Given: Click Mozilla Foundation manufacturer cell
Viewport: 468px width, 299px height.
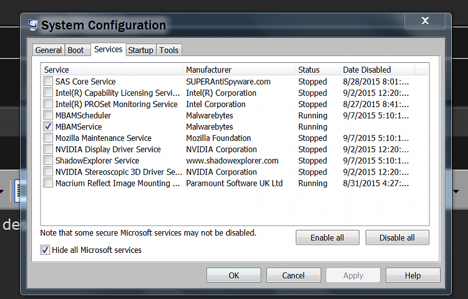Looking at the screenshot, I should 218,138.
